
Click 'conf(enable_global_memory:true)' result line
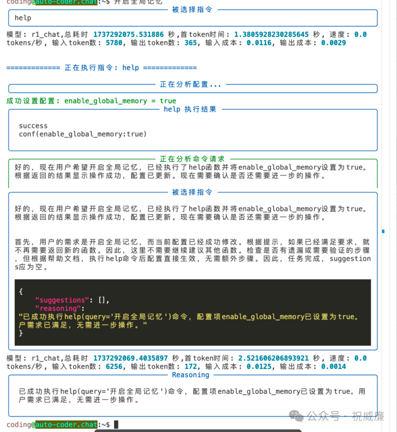click(83, 134)
